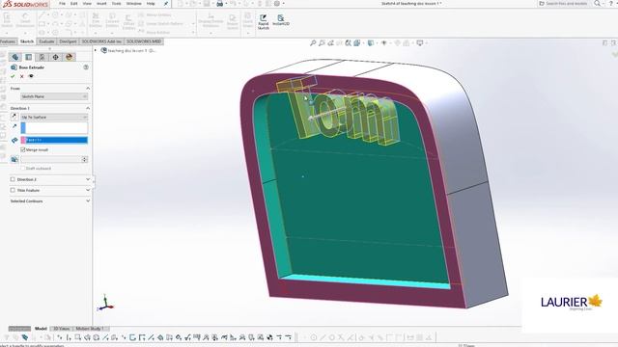The image size is (618, 347).
Task: Click the Instant2D tool icon
Action: [x=281, y=18]
